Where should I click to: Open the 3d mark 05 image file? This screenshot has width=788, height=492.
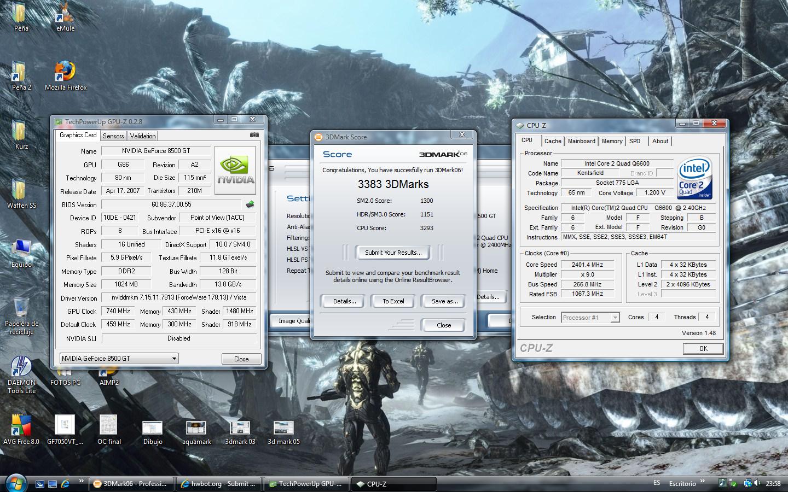tap(284, 432)
